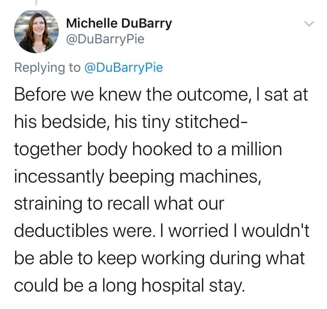Click the word "stitched-" in the tweet
327x309 pixels.
[x=211, y=123]
